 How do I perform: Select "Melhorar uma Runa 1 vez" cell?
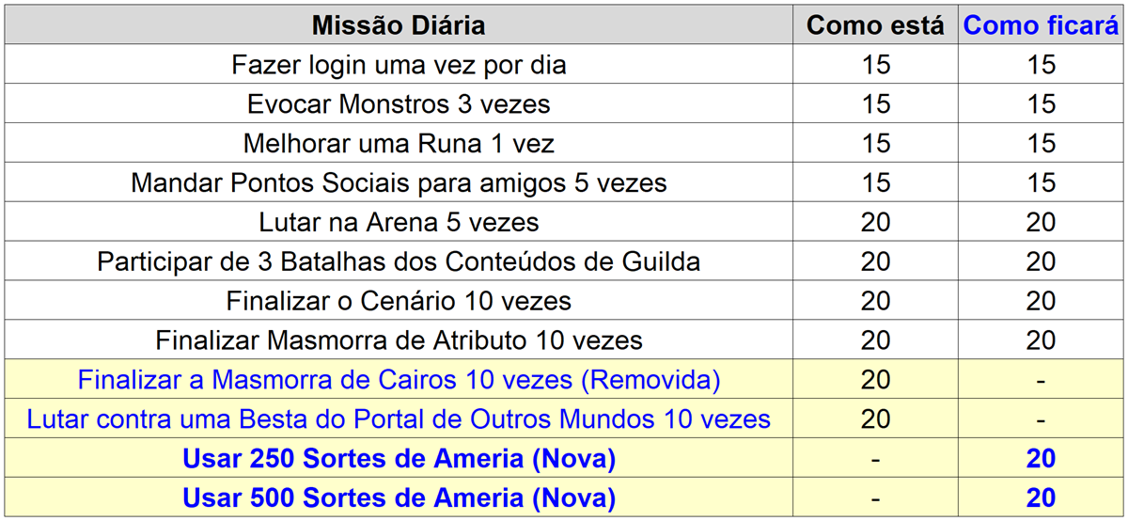pos(399,143)
